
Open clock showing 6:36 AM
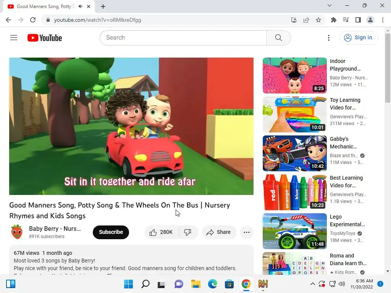tap(362, 284)
